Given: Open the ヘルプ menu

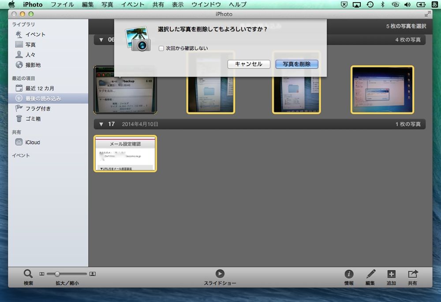Looking at the screenshot, I should (238, 4).
